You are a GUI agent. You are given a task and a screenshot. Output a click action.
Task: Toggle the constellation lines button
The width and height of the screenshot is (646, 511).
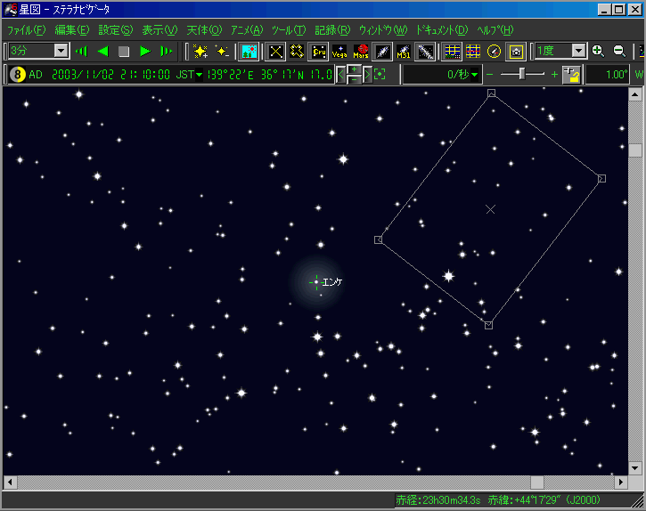pos(276,52)
